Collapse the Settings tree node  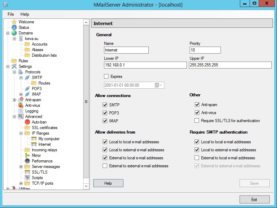[8, 67]
